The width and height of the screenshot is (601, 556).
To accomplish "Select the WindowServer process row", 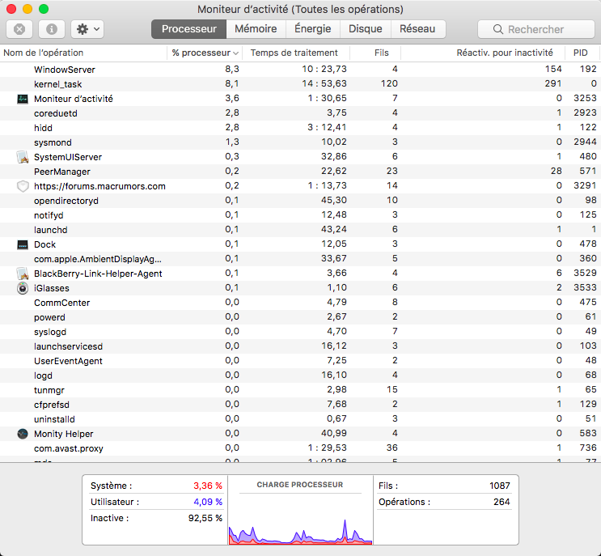I will pos(301,70).
